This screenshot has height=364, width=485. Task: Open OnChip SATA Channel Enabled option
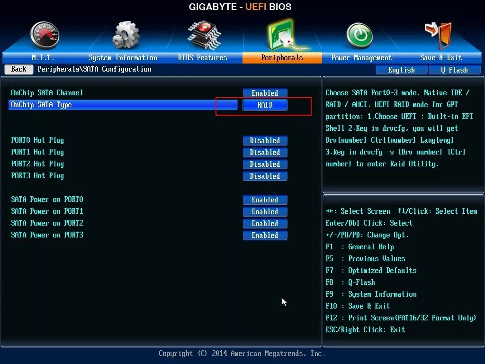265,93
